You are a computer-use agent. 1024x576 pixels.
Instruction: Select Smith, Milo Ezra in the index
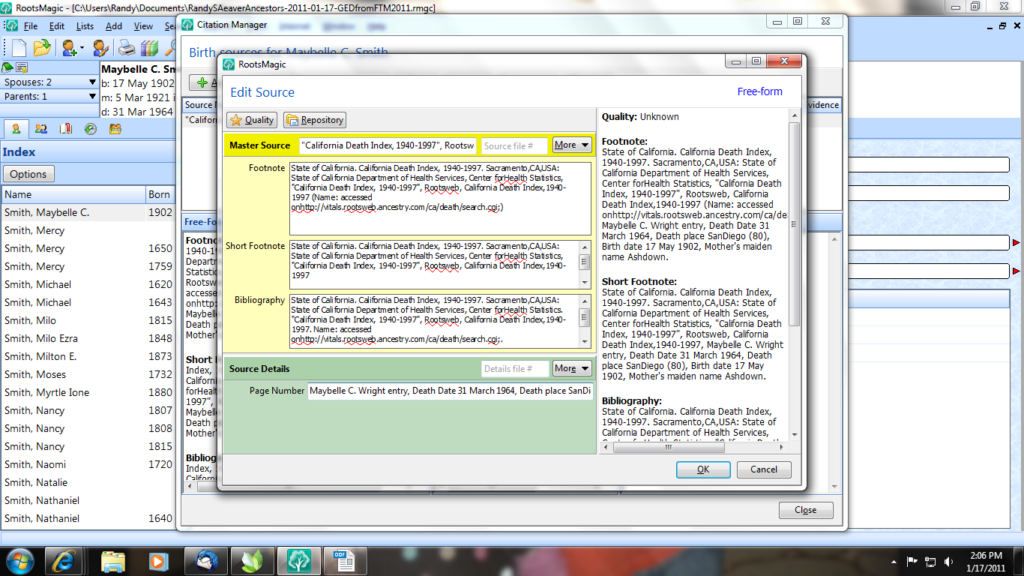[88, 338]
